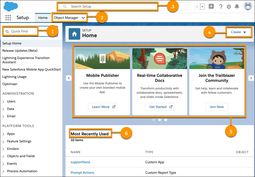Go to the next carousel slide
Screen dimensions: 255x177
pos(251,78)
